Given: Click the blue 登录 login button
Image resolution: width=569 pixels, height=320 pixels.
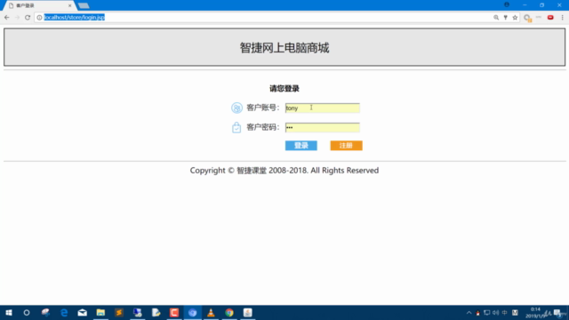Looking at the screenshot, I should [x=301, y=146].
